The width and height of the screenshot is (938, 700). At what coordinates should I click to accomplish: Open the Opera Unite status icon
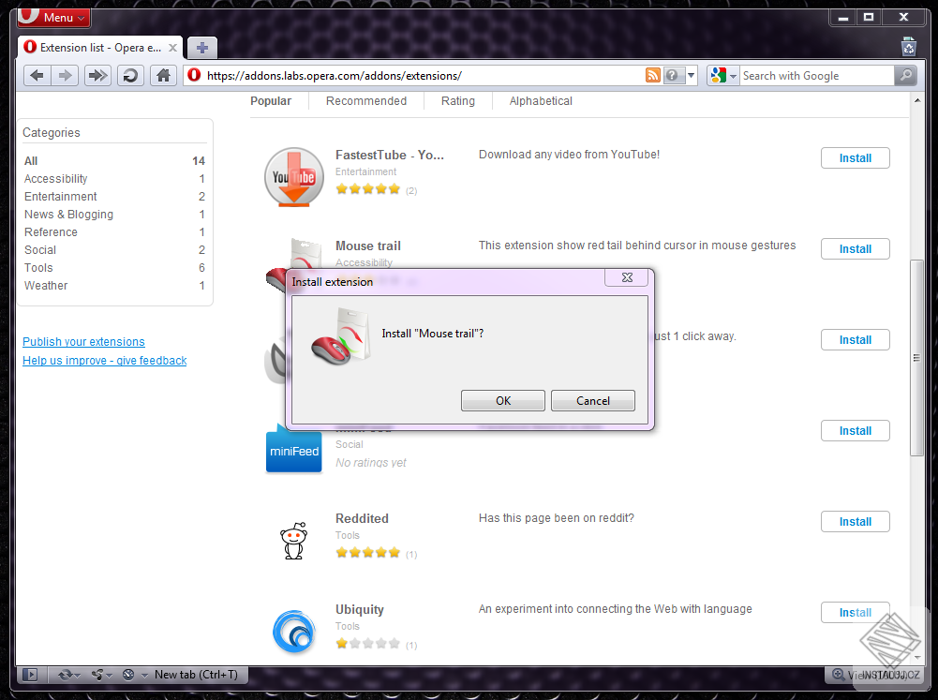pos(97,675)
